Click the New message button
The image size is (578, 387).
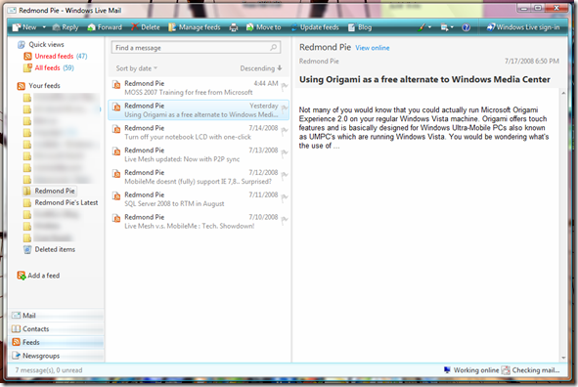tap(24, 27)
